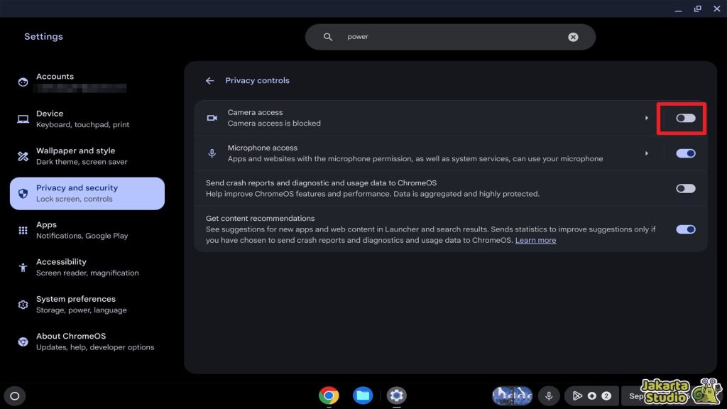Expand the Microphone access settings chevron

point(647,153)
